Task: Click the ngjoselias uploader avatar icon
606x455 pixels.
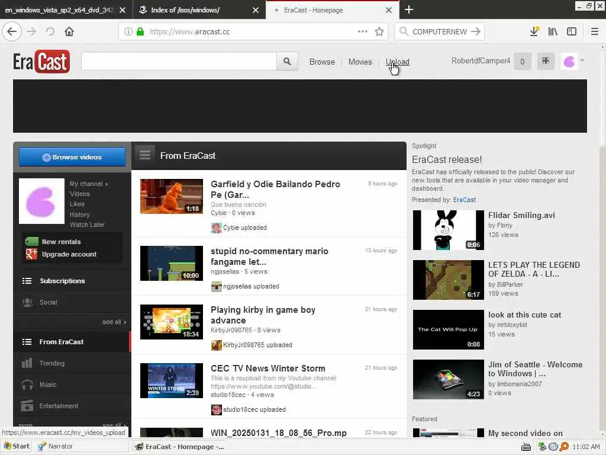Action: coord(217,287)
